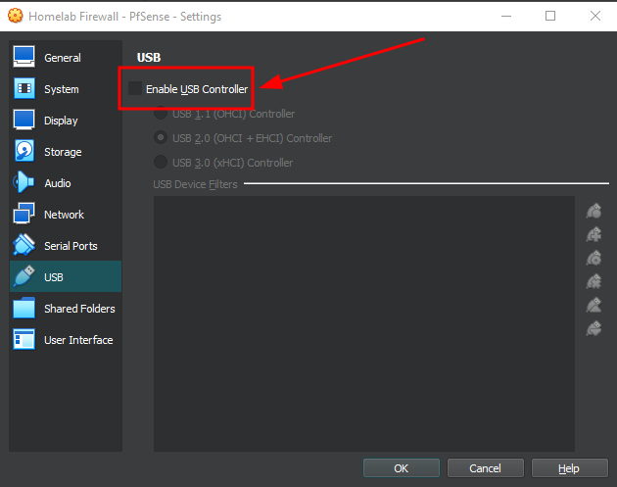Open Help for this dialog
617x487 pixels.
pyautogui.click(x=569, y=468)
